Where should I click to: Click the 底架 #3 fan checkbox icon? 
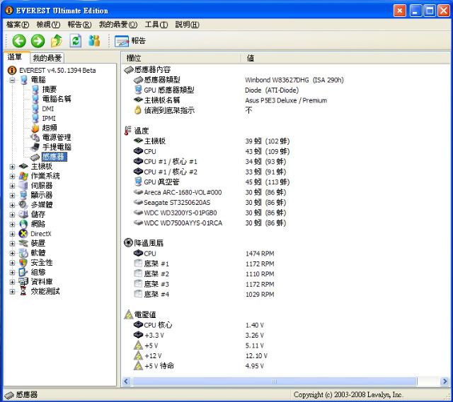[138, 284]
